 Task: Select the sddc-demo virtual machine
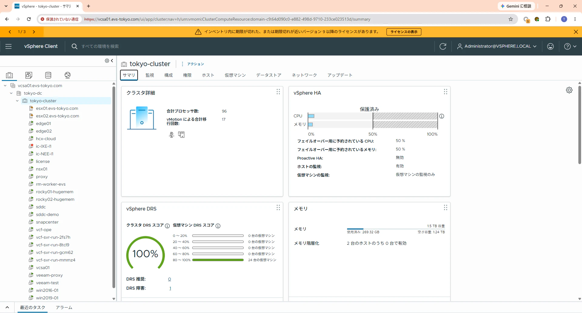click(47, 214)
